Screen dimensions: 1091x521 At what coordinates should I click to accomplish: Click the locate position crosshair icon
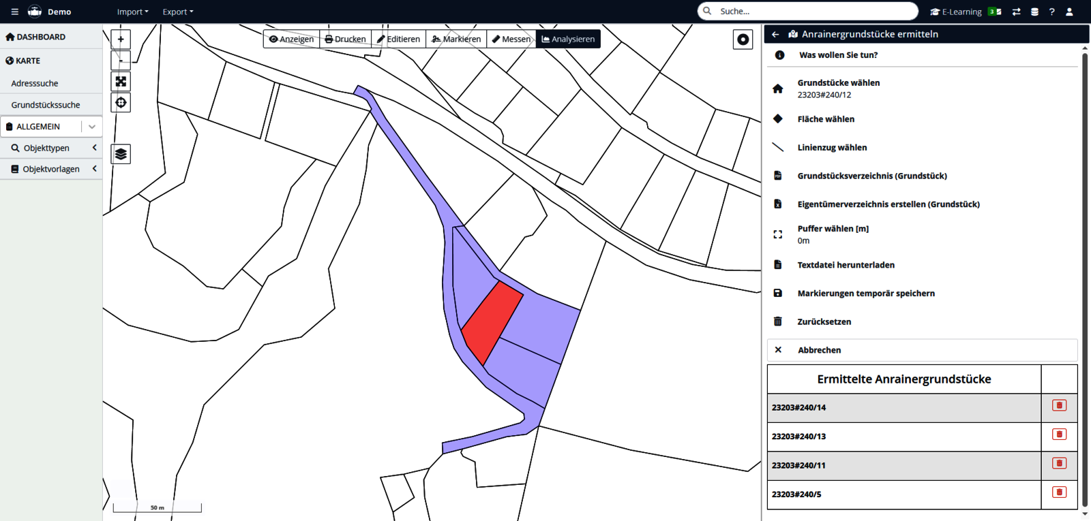pyautogui.click(x=121, y=103)
